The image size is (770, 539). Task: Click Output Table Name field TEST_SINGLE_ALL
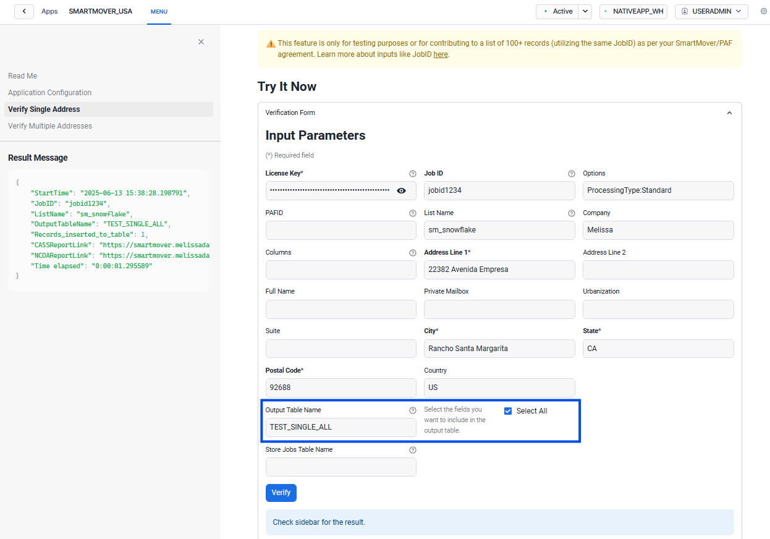click(341, 427)
